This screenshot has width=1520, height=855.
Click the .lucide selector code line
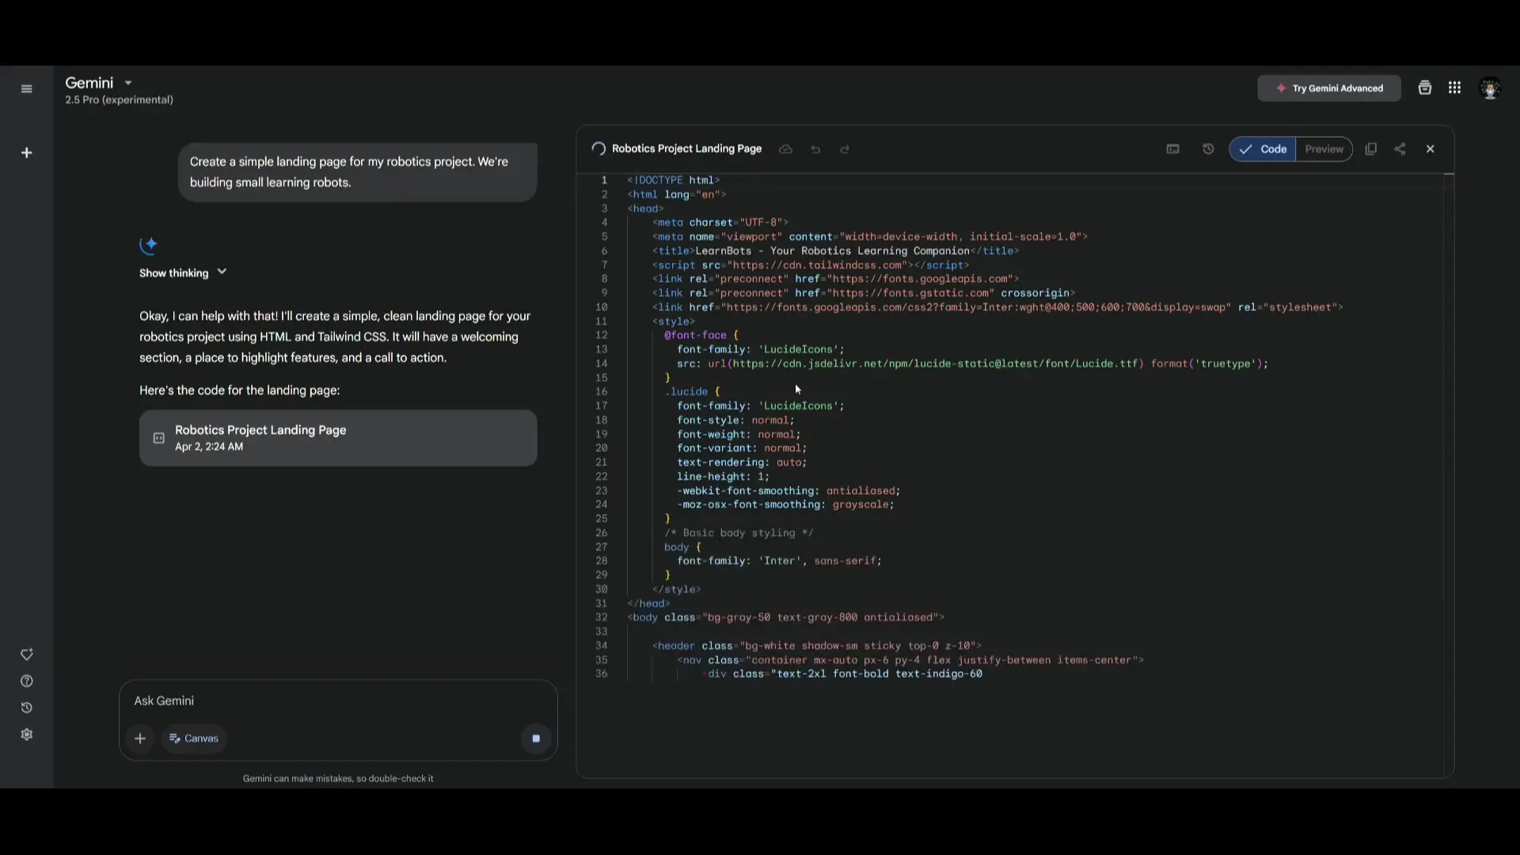[x=692, y=392]
